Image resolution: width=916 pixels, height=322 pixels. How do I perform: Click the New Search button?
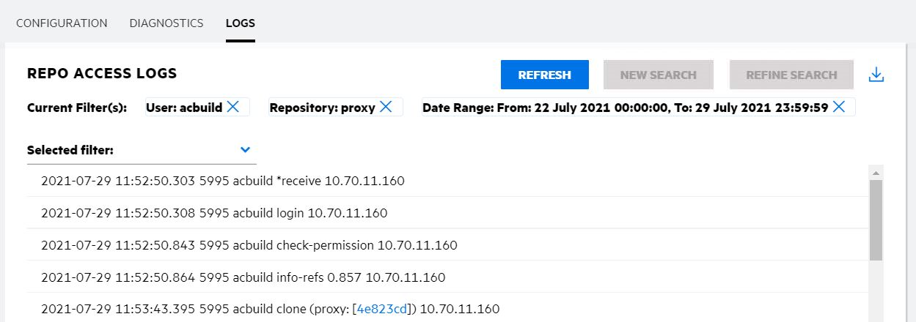pyautogui.click(x=658, y=75)
